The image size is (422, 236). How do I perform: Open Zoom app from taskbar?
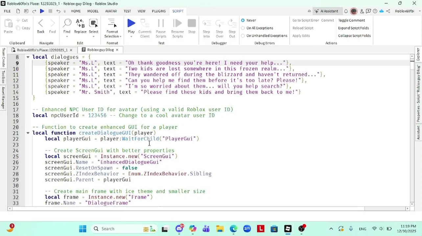point(247,229)
